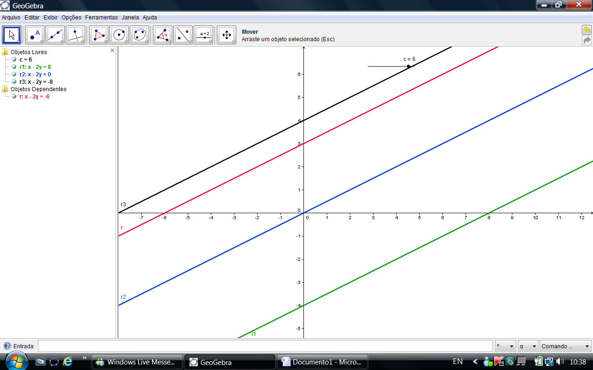Toggle visibility of c = 6
593x370 pixels.
pos(14,60)
